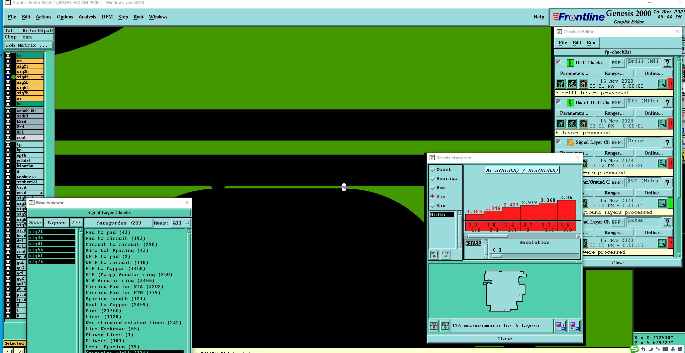Open Inner Signal Layer Checks results magnifier
685x353 pixels.
662,163
